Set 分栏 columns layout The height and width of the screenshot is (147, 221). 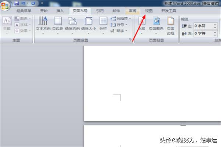[x=103, y=25]
